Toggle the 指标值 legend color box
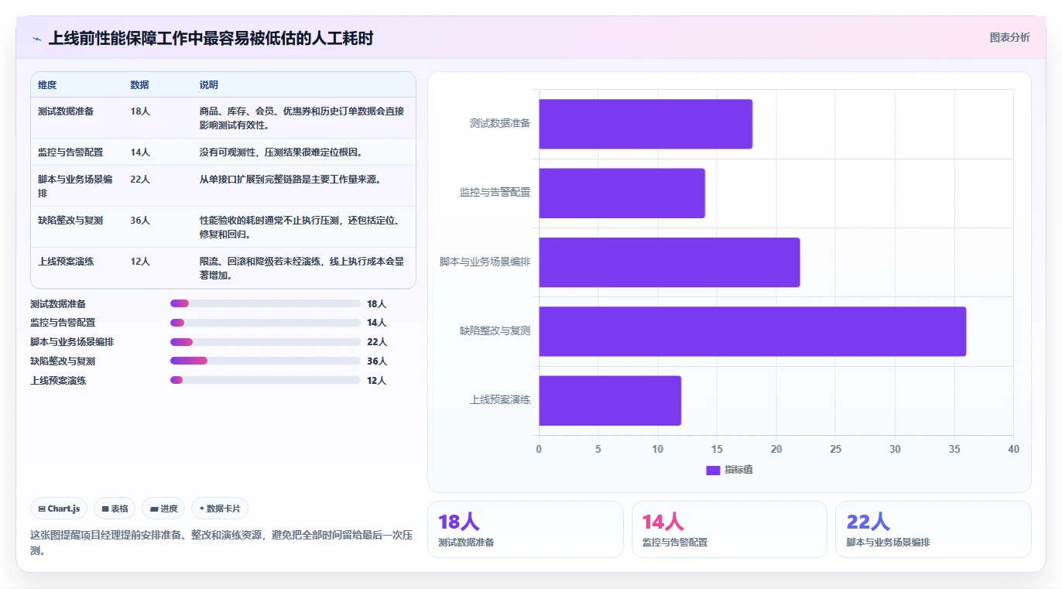 (x=713, y=471)
